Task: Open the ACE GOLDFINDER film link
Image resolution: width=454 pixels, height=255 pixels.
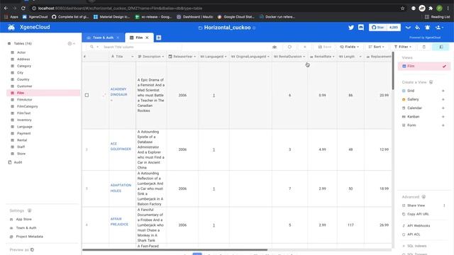Action: pos(121,147)
